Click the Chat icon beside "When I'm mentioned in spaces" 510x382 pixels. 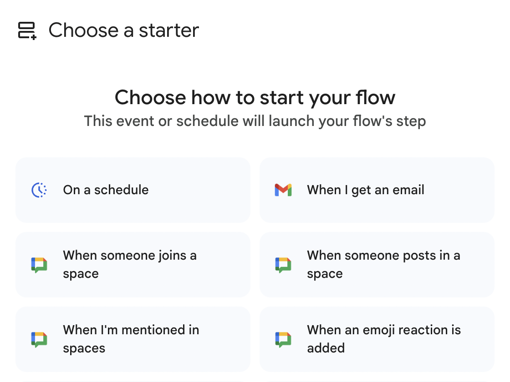tap(39, 339)
